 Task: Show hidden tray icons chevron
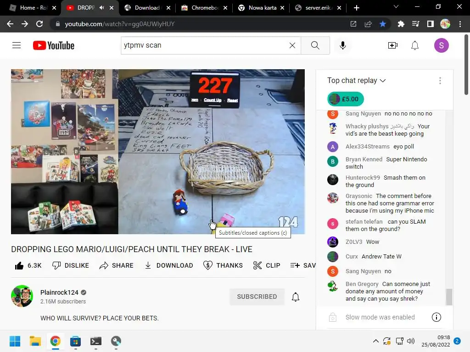[x=375, y=341]
